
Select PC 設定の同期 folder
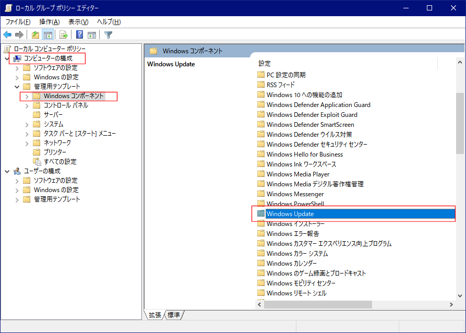tap(286, 75)
